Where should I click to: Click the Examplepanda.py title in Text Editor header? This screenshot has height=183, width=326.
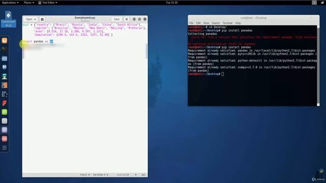(85, 18)
